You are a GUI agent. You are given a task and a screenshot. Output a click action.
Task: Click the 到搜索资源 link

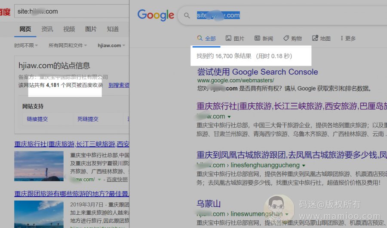[x=119, y=85]
